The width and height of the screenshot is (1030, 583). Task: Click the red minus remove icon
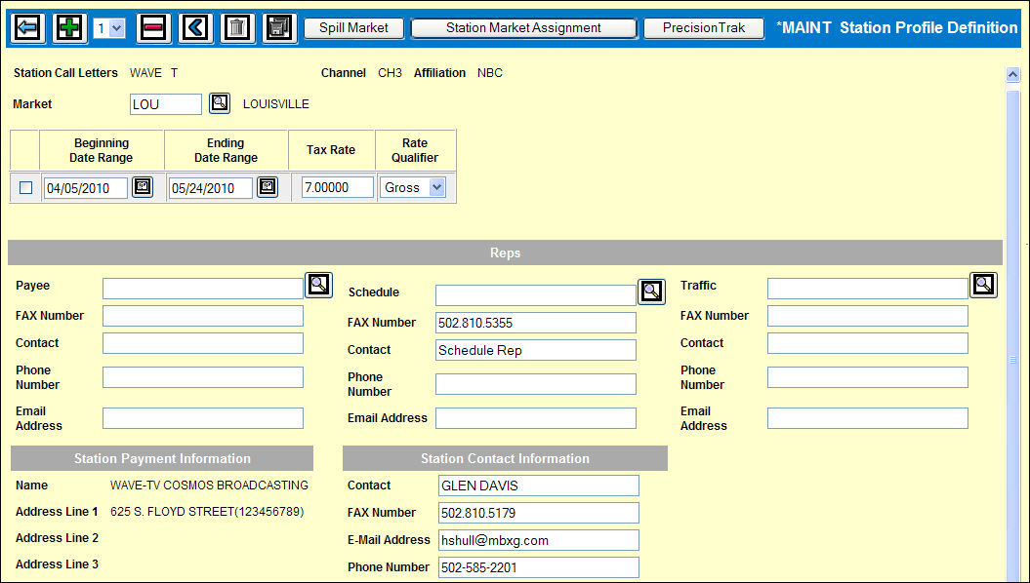coord(153,28)
